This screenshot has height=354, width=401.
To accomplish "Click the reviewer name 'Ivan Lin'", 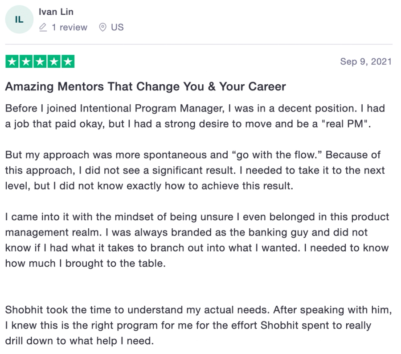I will [56, 12].
